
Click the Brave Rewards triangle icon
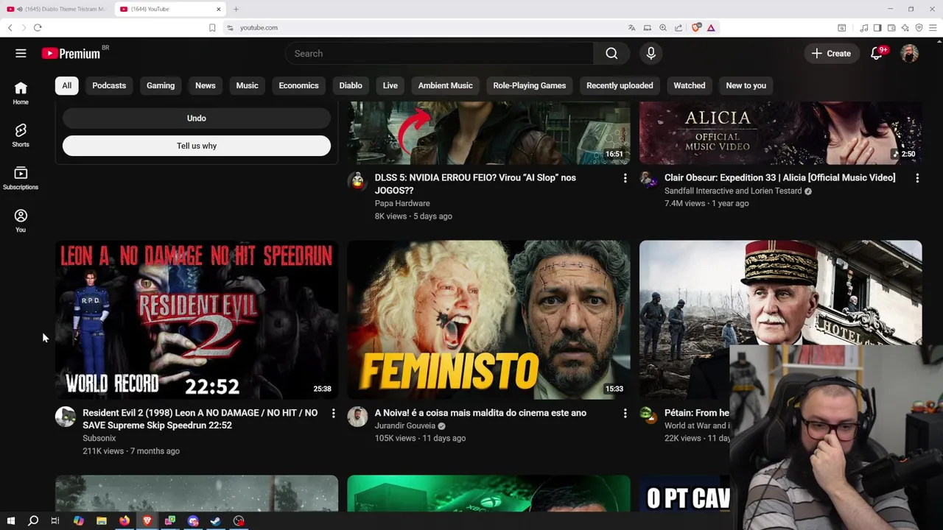click(x=711, y=27)
